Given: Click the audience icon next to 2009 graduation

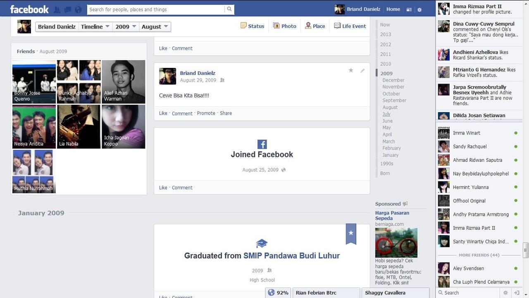Looking at the screenshot, I should (269, 270).
